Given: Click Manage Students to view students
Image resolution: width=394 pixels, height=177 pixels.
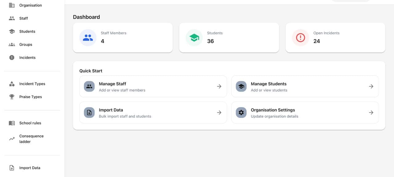Looking at the screenshot, I should click(268, 83).
